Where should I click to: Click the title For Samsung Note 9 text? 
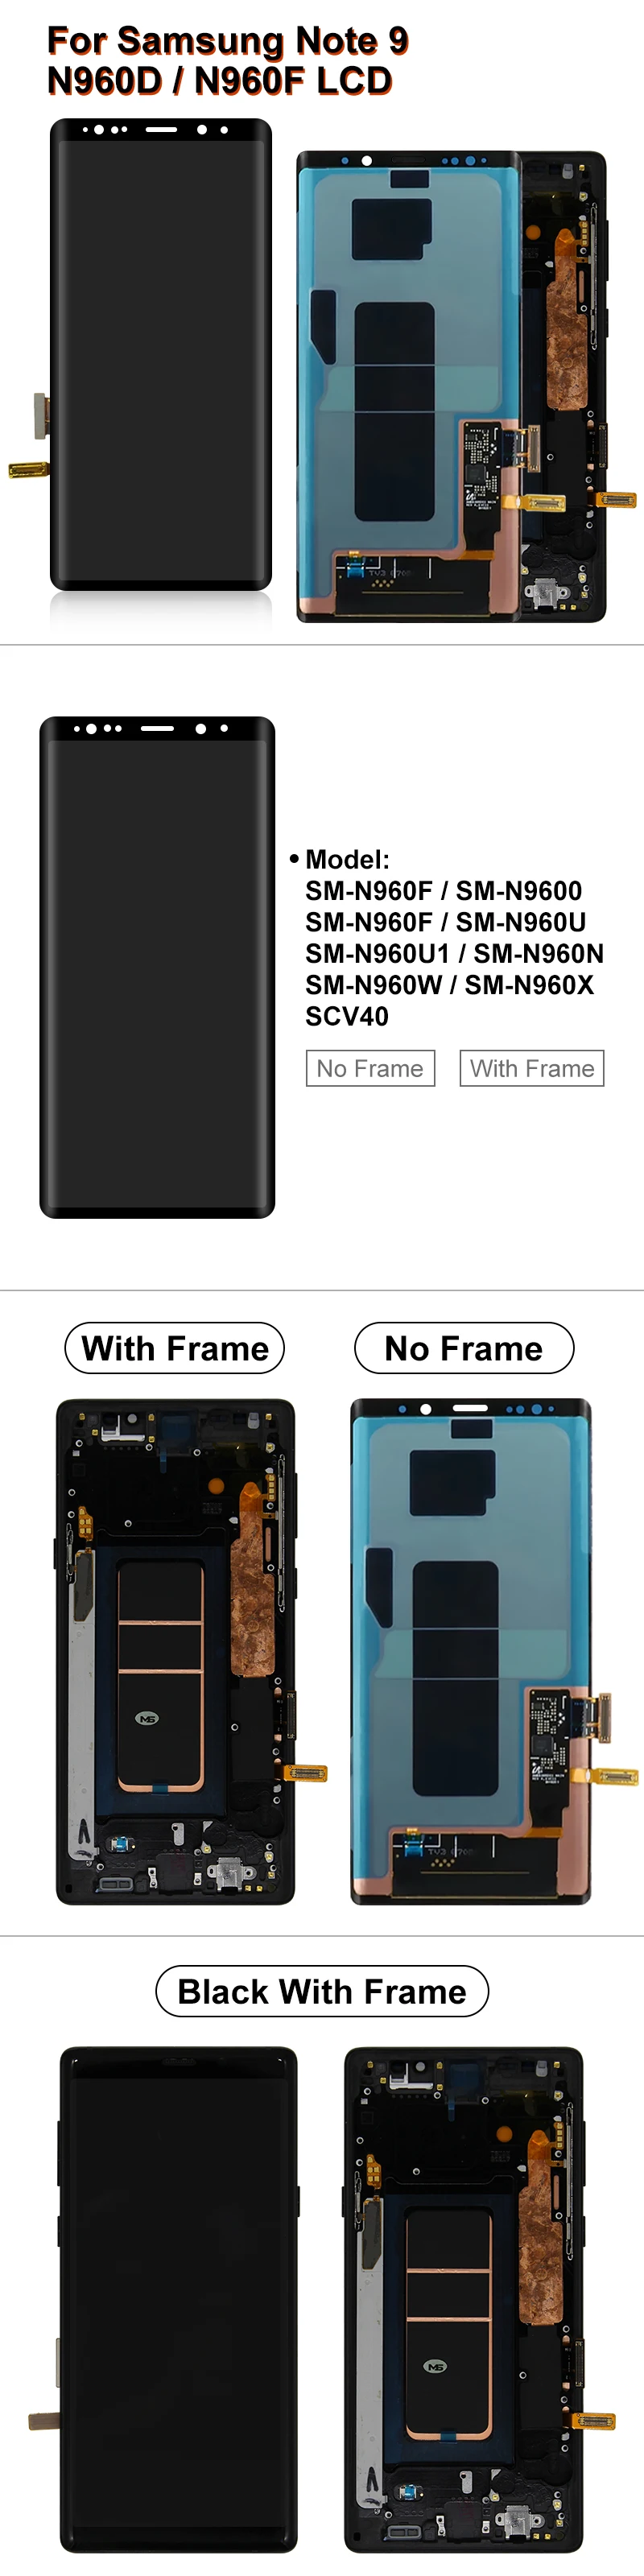coord(228,41)
